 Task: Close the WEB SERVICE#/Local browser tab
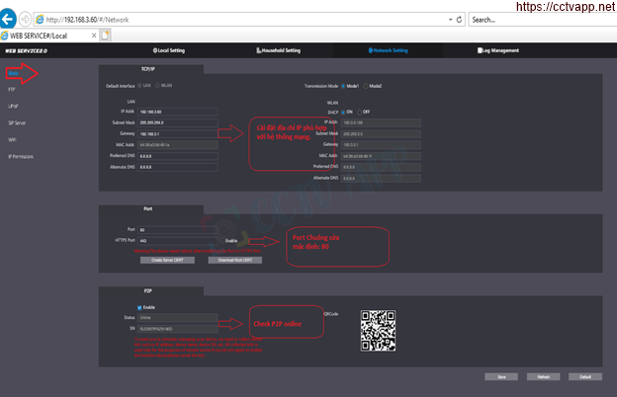(91, 35)
